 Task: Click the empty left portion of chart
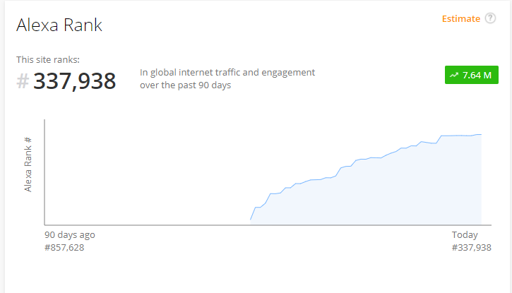pyautogui.click(x=147, y=172)
